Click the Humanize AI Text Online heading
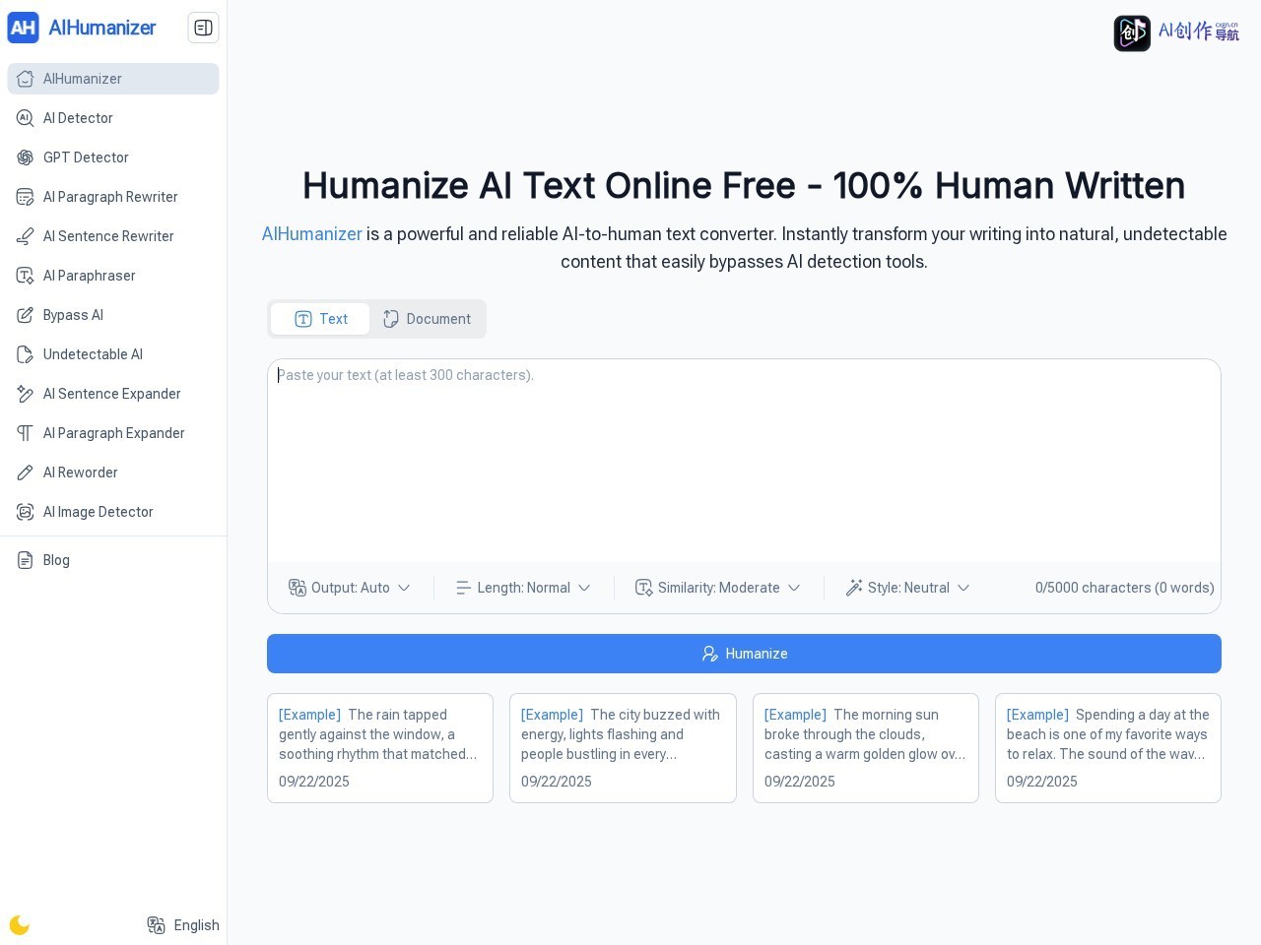The image size is (1261, 945). click(744, 185)
